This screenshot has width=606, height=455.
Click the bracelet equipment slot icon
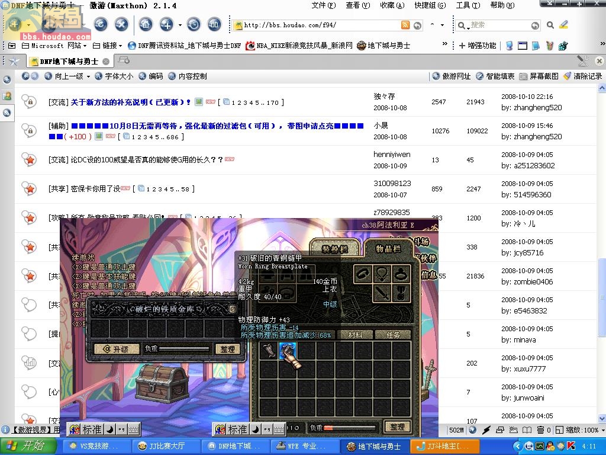point(363,274)
